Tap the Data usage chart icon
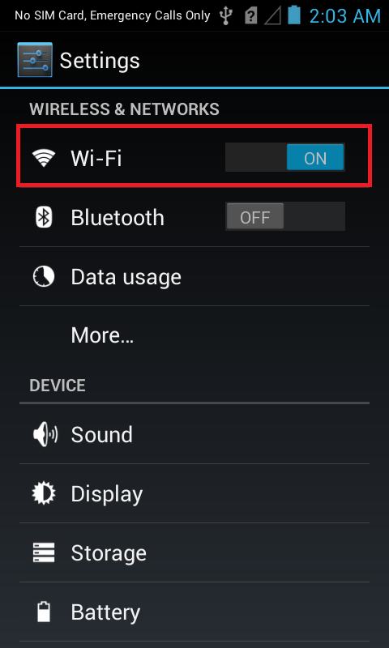Image resolution: width=389 pixels, height=648 pixels. click(x=44, y=276)
